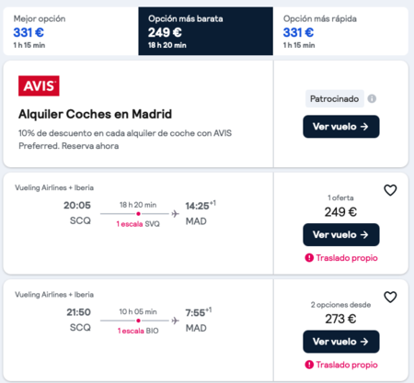Switch to the Opción más rápida tab
This screenshot has height=383, width=414.
pyautogui.click(x=340, y=31)
